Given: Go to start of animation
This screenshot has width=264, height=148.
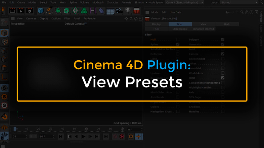Looking at the screenshot, I should [x=61, y=137].
